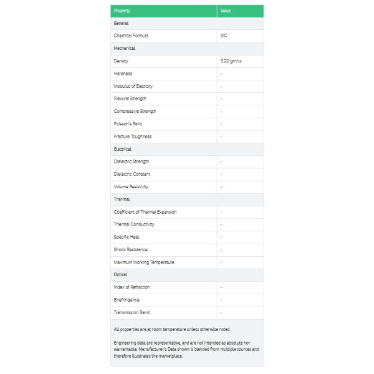This screenshot has height=374, width=374.
Task: Select the Thermal section heading
Action: pyautogui.click(x=122, y=199)
